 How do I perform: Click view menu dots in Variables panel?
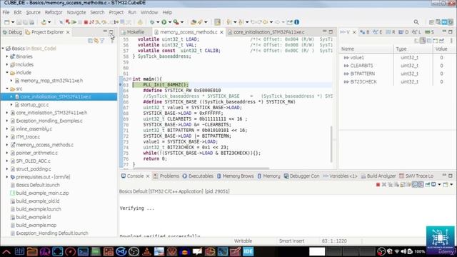(x=451, y=41)
